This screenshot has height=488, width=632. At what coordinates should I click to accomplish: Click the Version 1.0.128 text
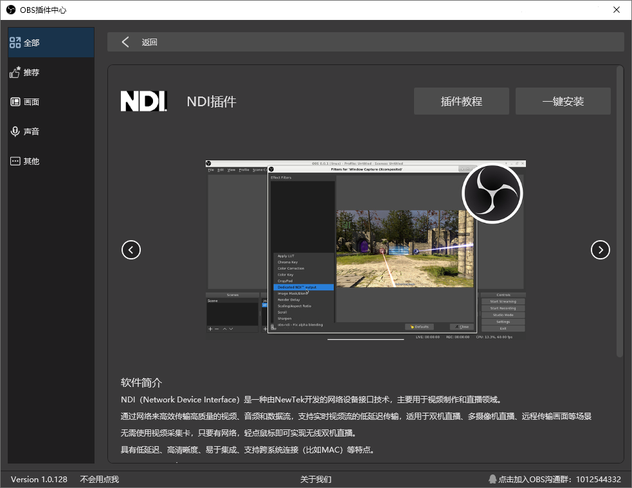pos(39,479)
